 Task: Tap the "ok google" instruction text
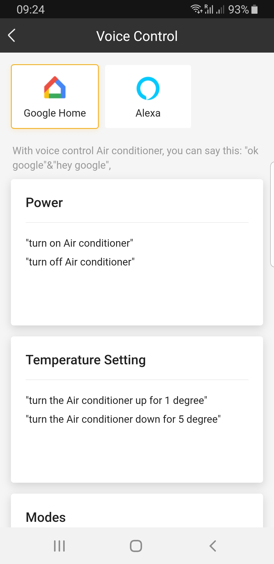click(x=135, y=158)
